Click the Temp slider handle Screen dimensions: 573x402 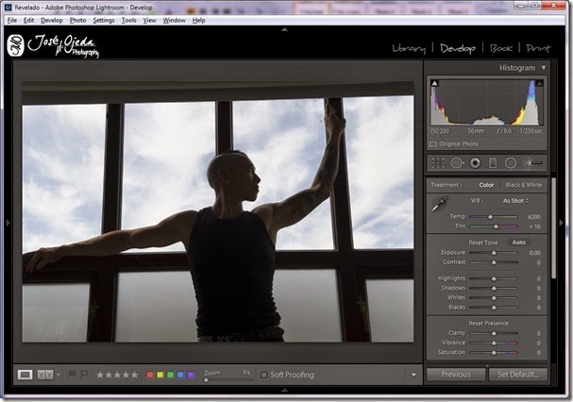[491, 217]
